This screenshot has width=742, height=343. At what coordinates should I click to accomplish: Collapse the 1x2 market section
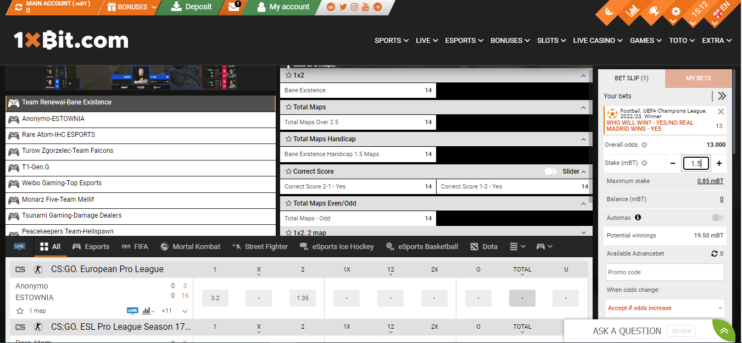click(583, 75)
